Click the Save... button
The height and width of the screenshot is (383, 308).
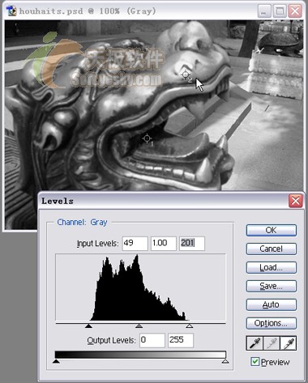(272, 286)
